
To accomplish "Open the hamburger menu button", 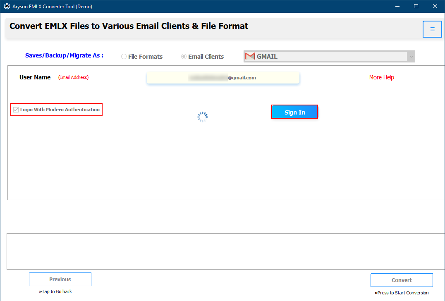I will pyautogui.click(x=432, y=29).
